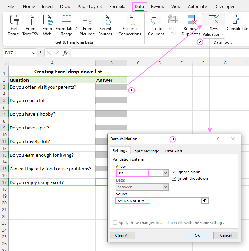Image resolution: width=249 pixels, height=251 pixels.
Task: Uncheck the In-cell dropdown option
Action: [x=174, y=178]
